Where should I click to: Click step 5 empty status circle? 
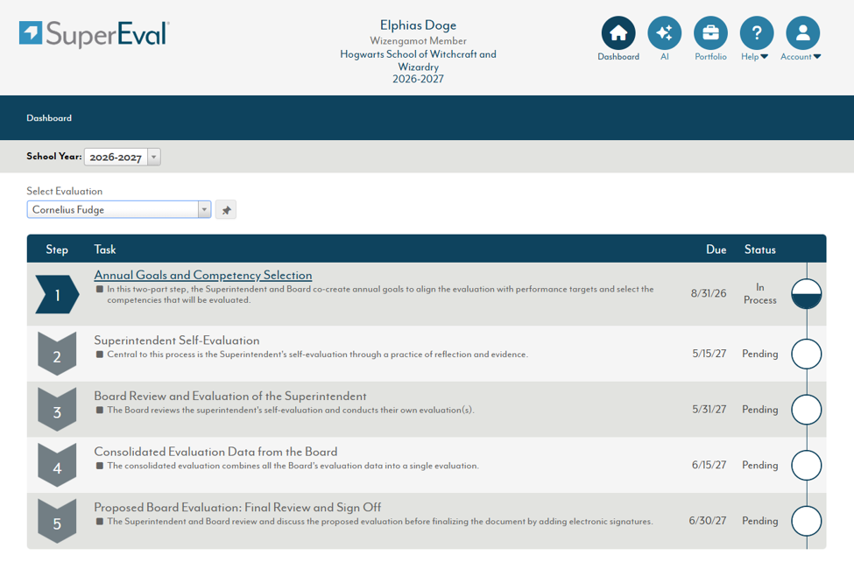806,521
